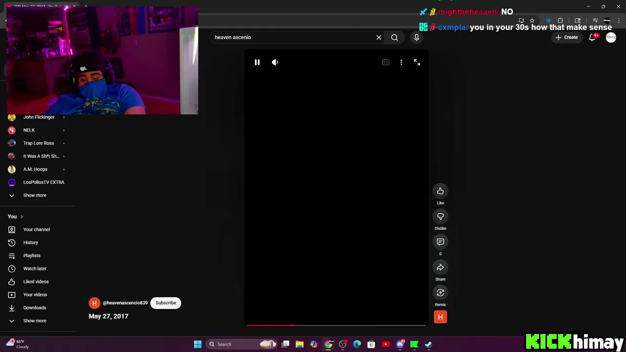This screenshot has width=626, height=352.
Task: Open the YouTube account avatar menu
Action: (x=611, y=37)
